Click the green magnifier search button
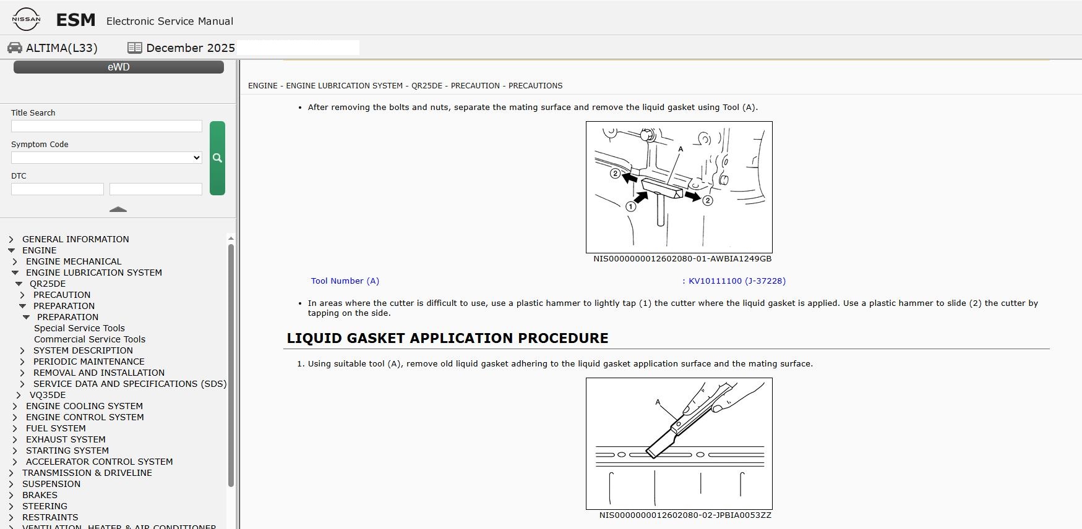 [217, 158]
